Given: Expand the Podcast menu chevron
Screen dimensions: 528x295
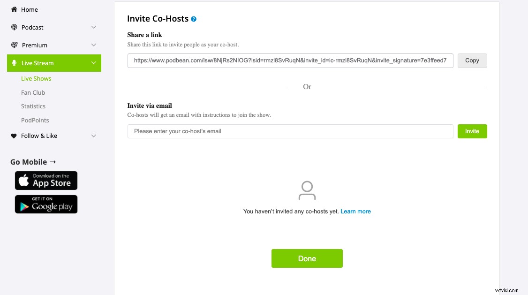Looking at the screenshot, I should (94, 27).
